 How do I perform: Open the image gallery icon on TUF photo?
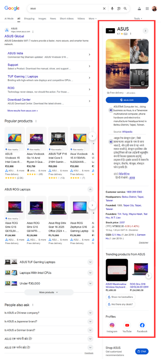pos(142,83)
